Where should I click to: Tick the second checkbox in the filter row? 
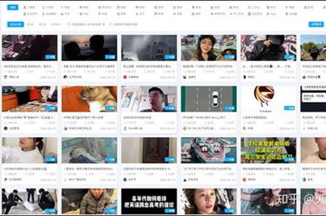pos(111,24)
